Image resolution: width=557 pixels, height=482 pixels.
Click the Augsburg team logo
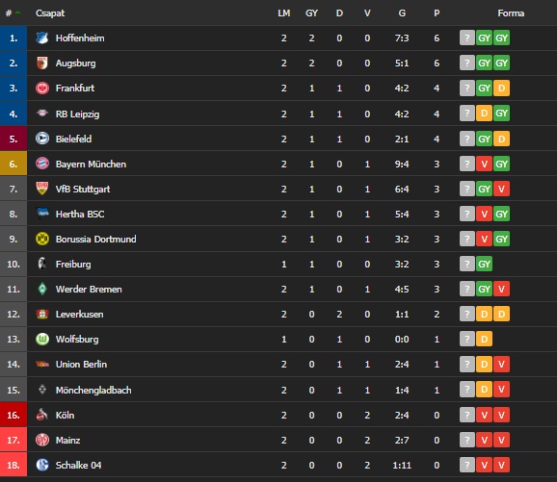click(42, 63)
